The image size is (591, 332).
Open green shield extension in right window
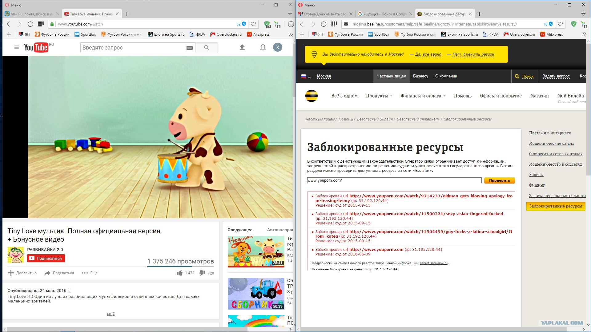click(x=573, y=24)
